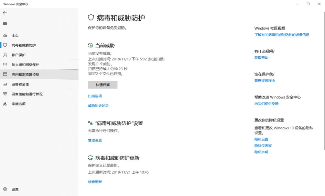Click the refresh icon beside 病毒和威胁防护更新
This screenshot has width=325, height=196.
(x=90, y=158)
